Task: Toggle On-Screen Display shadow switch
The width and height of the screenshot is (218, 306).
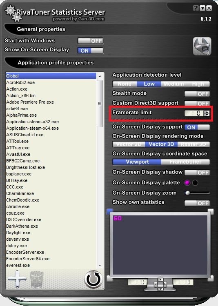Action: click(197, 173)
